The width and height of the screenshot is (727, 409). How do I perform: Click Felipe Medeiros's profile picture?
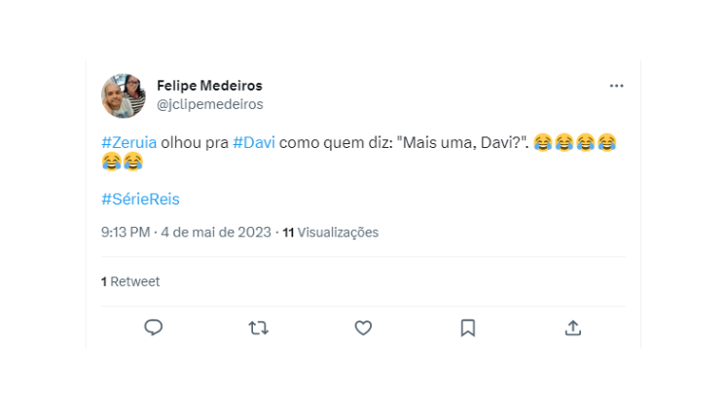(124, 94)
